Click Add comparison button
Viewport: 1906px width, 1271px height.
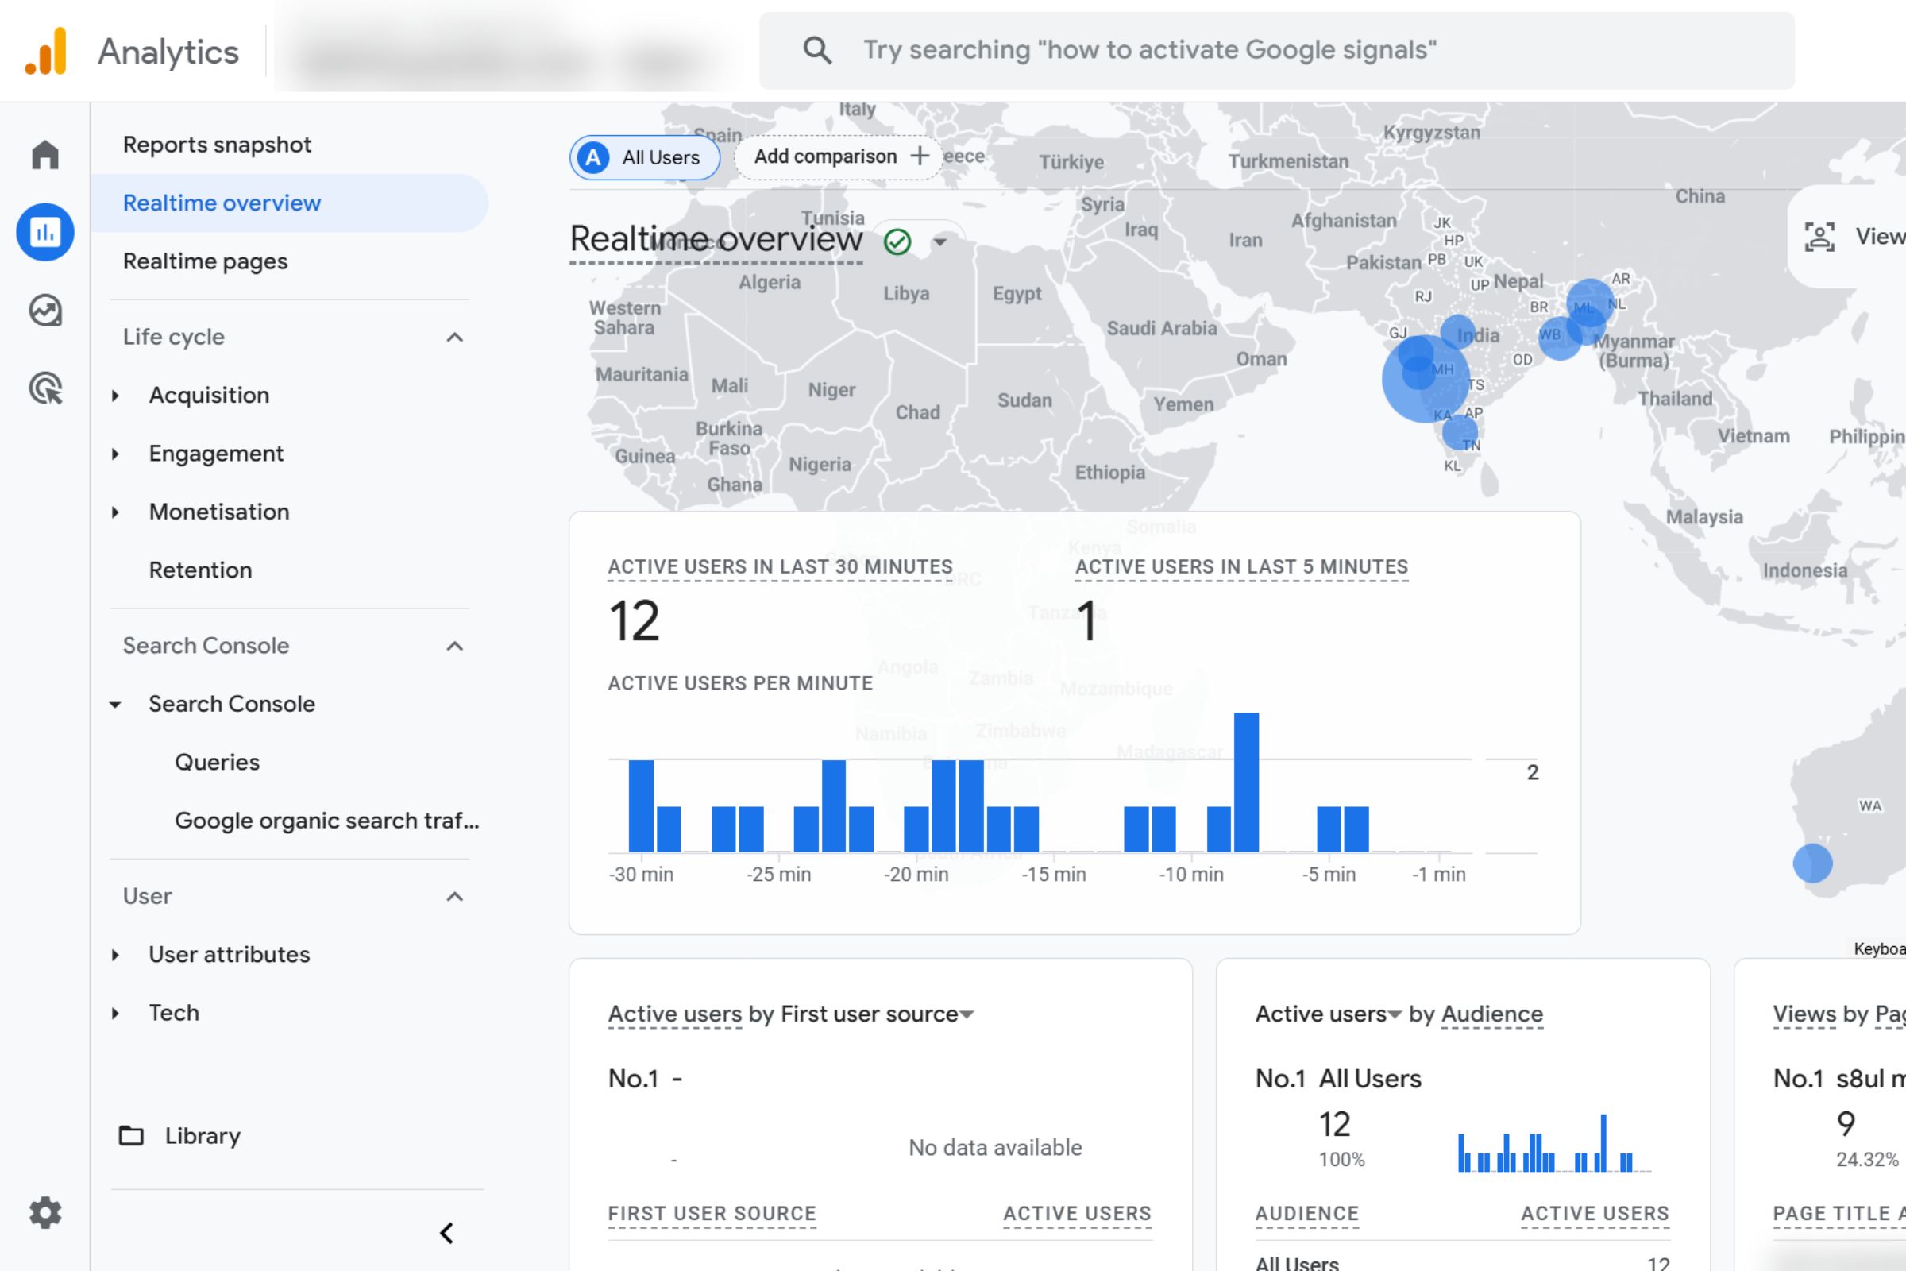coord(839,156)
